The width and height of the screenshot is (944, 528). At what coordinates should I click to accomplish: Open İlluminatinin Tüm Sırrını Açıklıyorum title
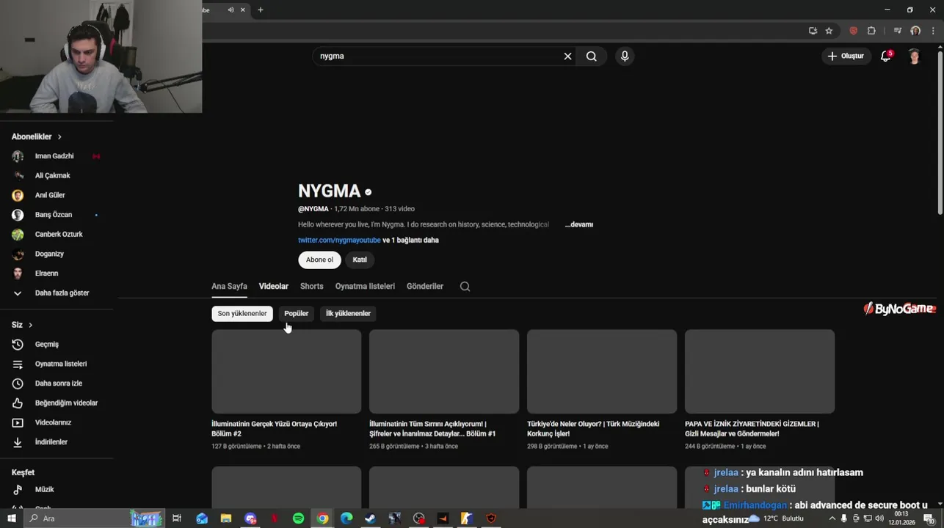click(x=432, y=429)
